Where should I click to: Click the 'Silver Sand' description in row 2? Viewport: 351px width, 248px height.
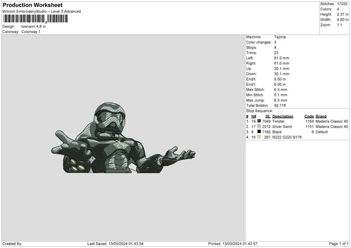click(282, 127)
